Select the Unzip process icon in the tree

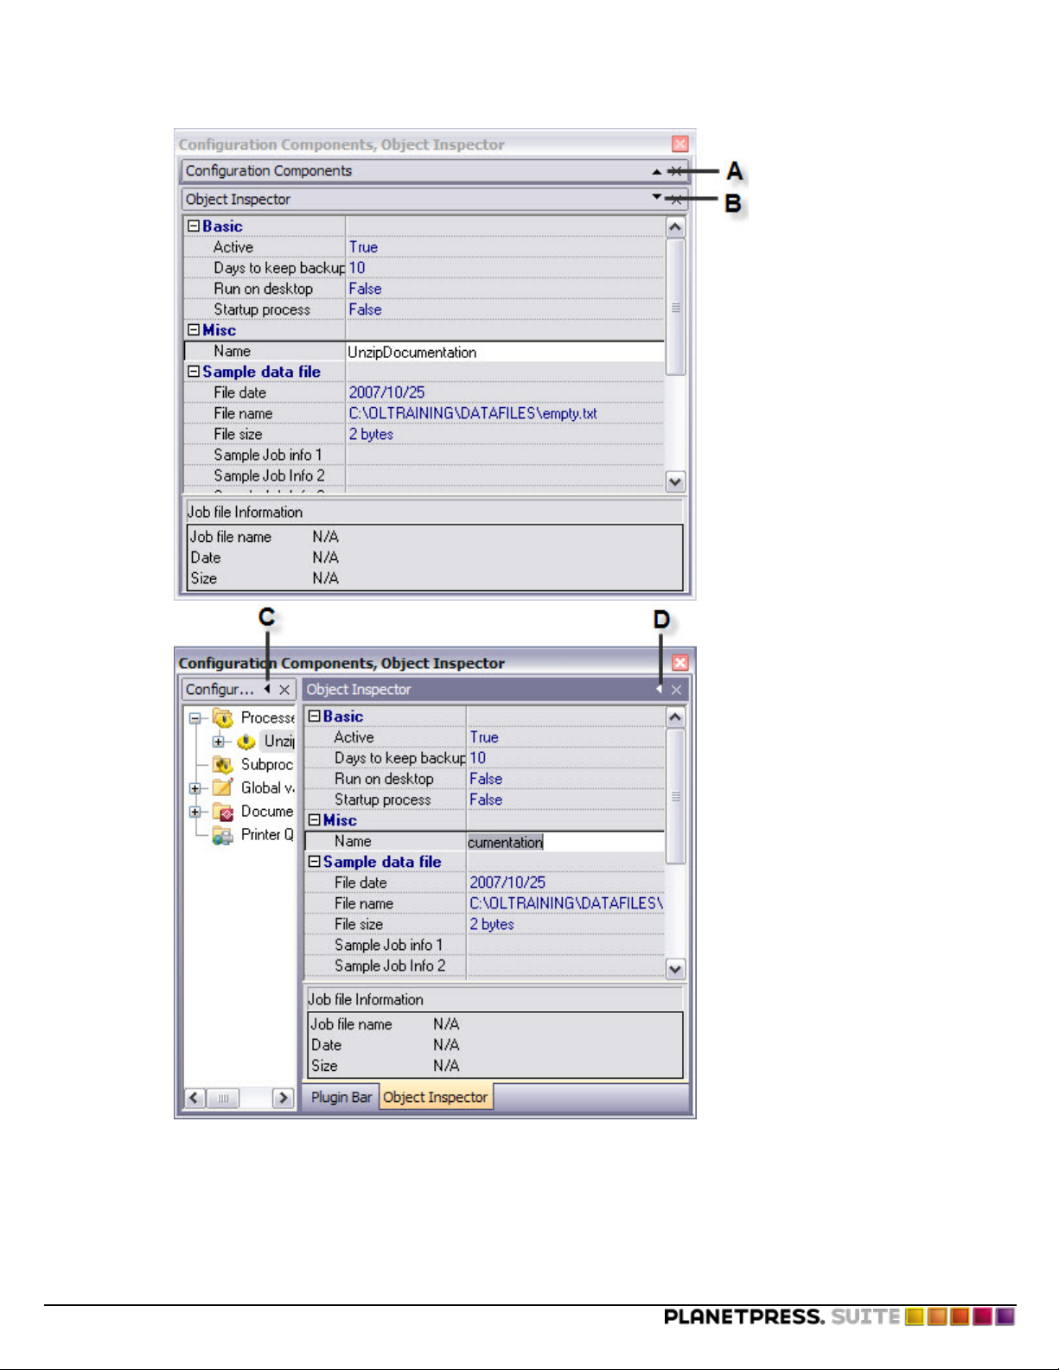click(246, 742)
